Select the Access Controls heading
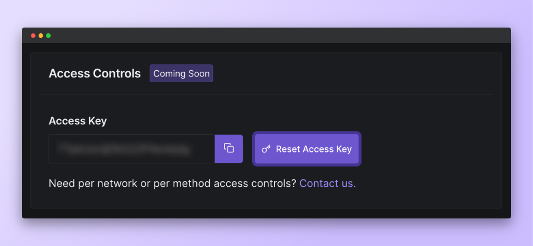This screenshot has height=246, width=533. click(94, 73)
